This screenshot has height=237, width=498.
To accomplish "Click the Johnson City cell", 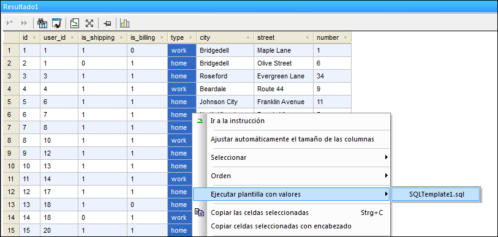I will click(x=225, y=102).
